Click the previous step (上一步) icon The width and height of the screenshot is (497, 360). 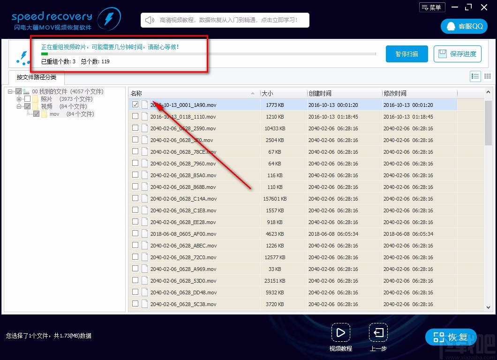378,332
